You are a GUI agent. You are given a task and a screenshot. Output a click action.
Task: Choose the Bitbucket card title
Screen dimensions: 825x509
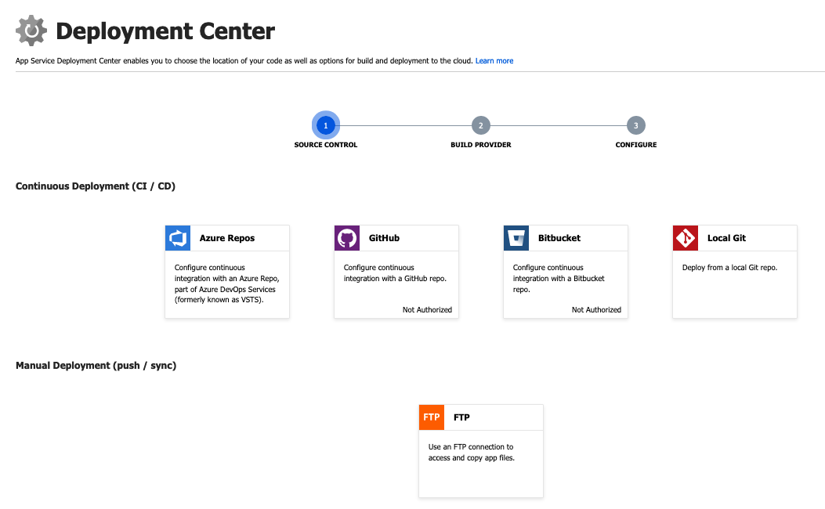(x=559, y=238)
